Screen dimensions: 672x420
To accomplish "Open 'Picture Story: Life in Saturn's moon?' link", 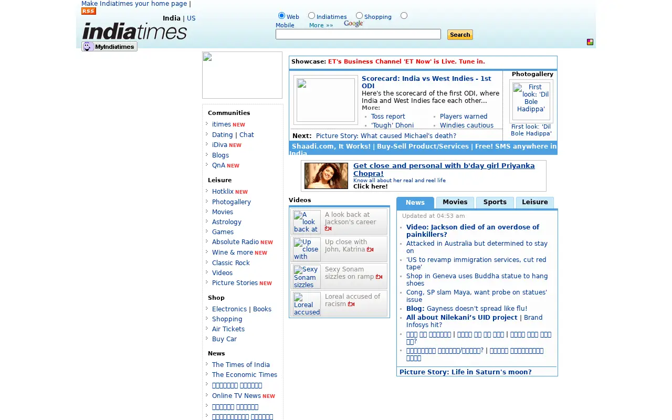I will (x=466, y=372).
